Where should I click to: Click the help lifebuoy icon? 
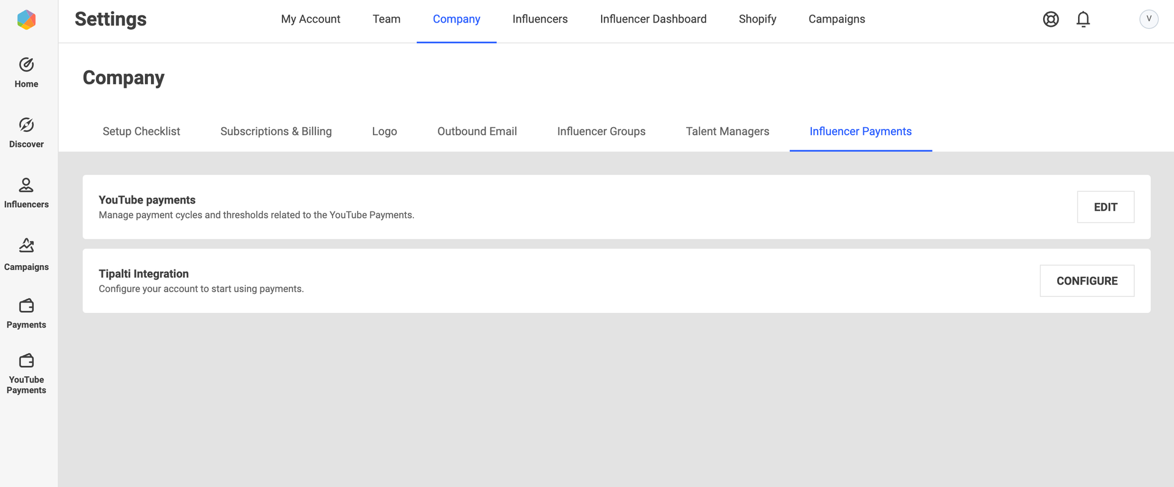[x=1050, y=19]
